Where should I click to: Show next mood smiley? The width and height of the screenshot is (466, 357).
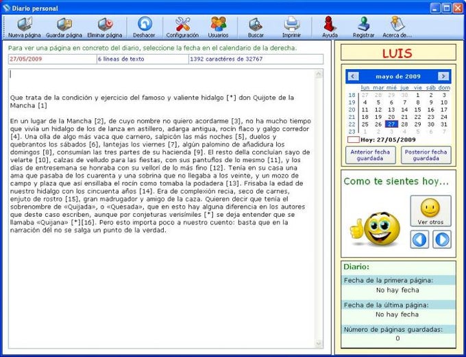[x=442, y=239]
